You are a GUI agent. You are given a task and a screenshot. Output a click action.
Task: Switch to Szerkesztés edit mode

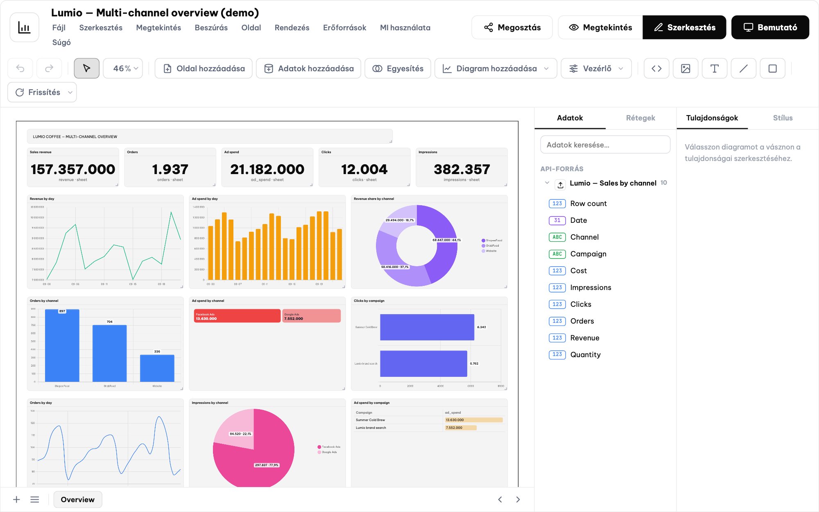click(x=684, y=27)
